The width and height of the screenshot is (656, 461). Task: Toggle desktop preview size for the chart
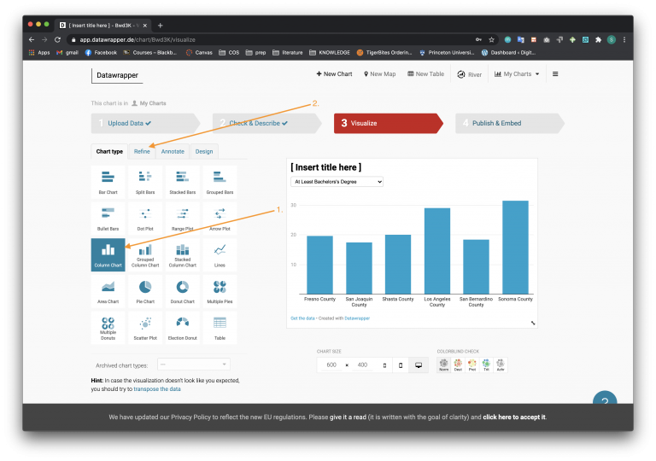pos(419,365)
